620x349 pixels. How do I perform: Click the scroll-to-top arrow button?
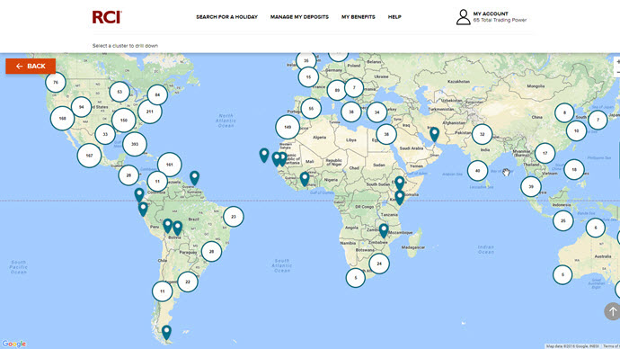(x=613, y=311)
